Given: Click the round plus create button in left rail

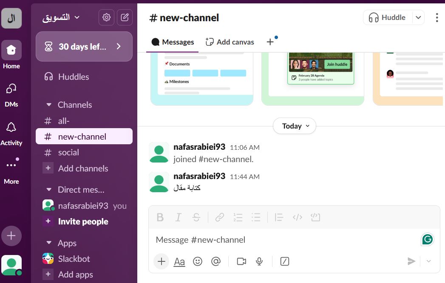Looking at the screenshot, I should point(11,235).
